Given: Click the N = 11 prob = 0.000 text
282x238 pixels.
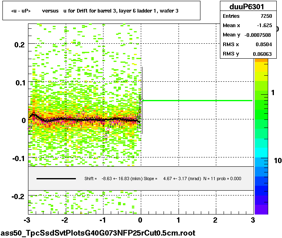Looking at the screenshot, I should pyautogui.click(x=222, y=178).
